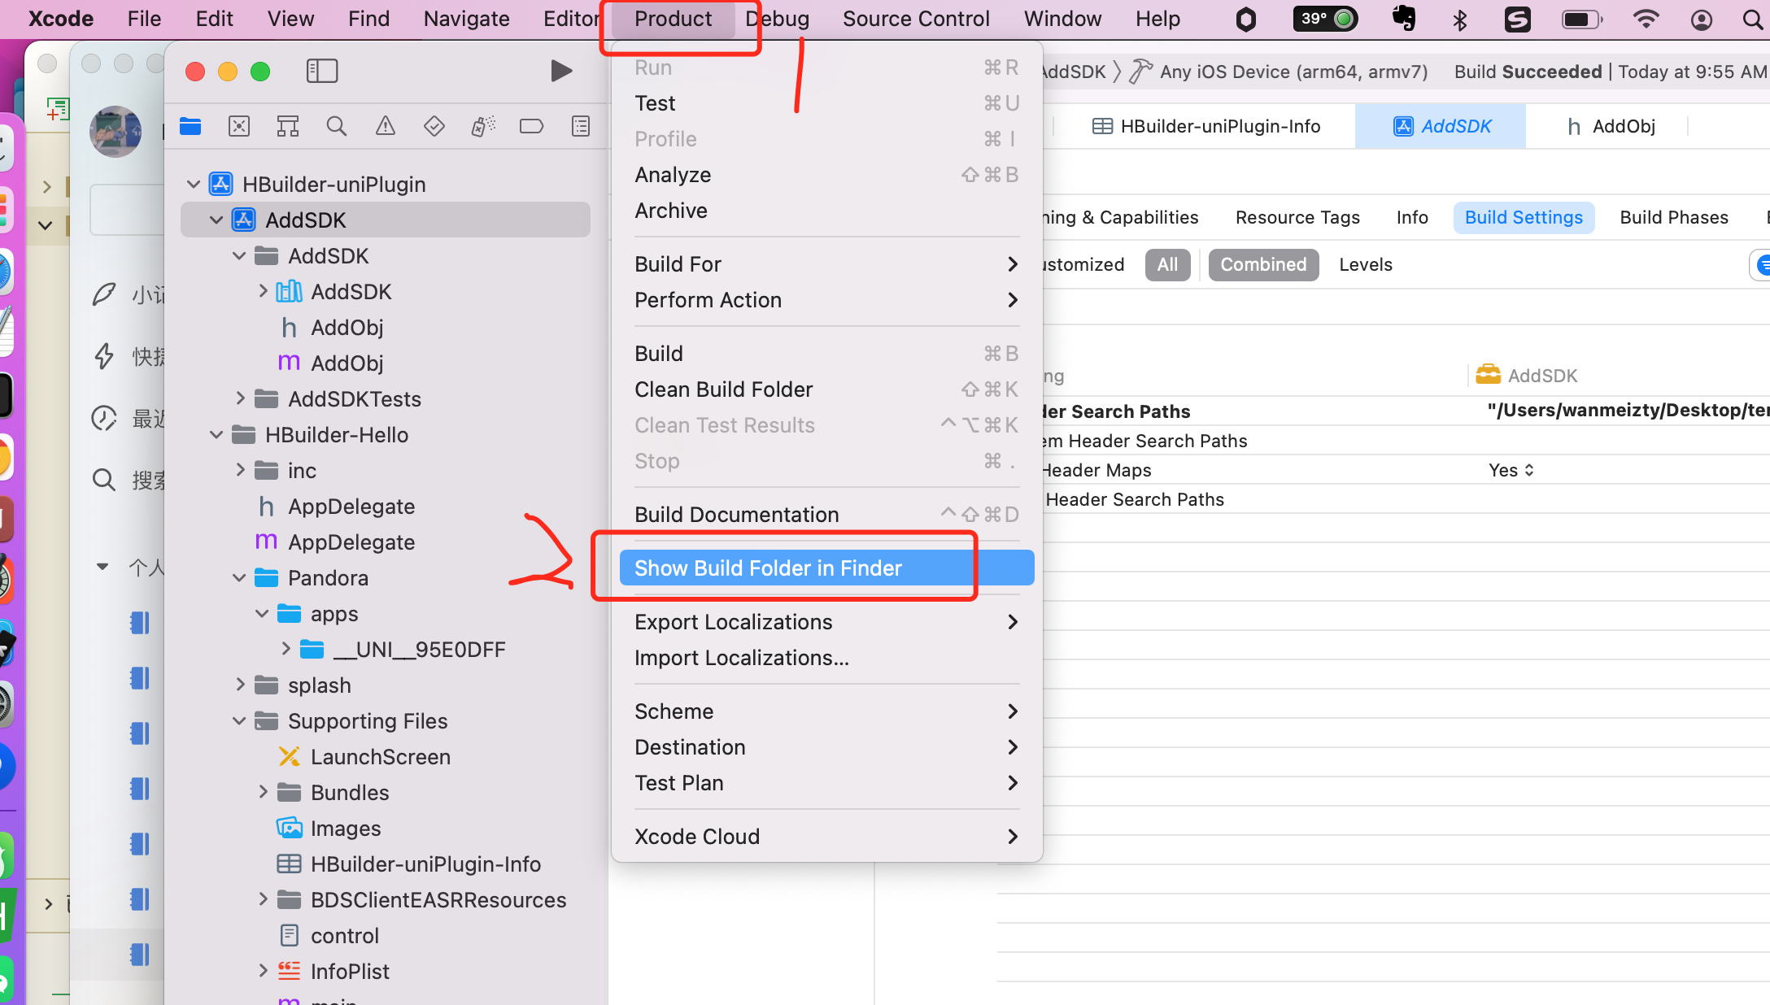Select the AddObj implementation file
This screenshot has width=1770, height=1005.
pyautogui.click(x=347, y=363)
